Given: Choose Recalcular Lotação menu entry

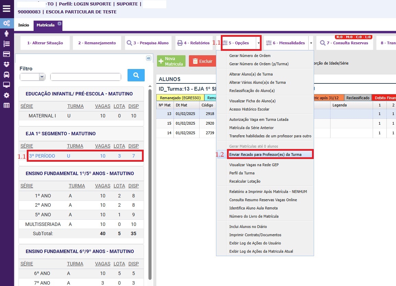Looking at the screenshot, I should [x=244, y=181].
